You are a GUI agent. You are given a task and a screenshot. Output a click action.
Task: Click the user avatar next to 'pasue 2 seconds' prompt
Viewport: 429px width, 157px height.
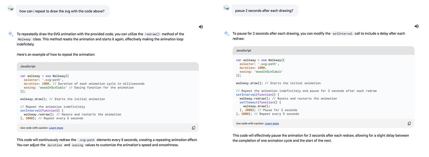(226, 7)
